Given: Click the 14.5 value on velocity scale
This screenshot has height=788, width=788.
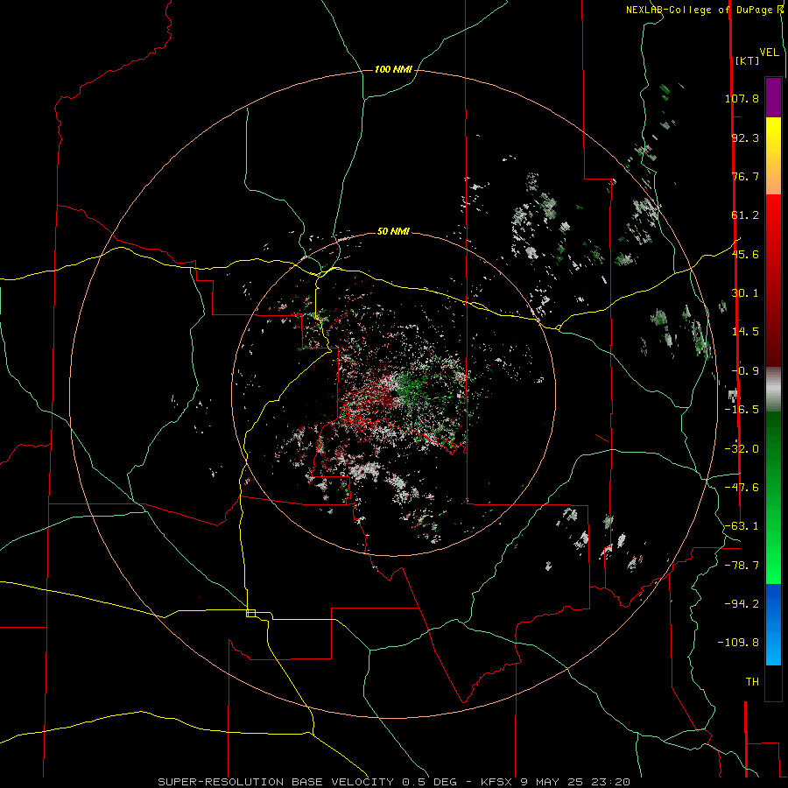Looking at the screenshot, I should click(745, 332).
